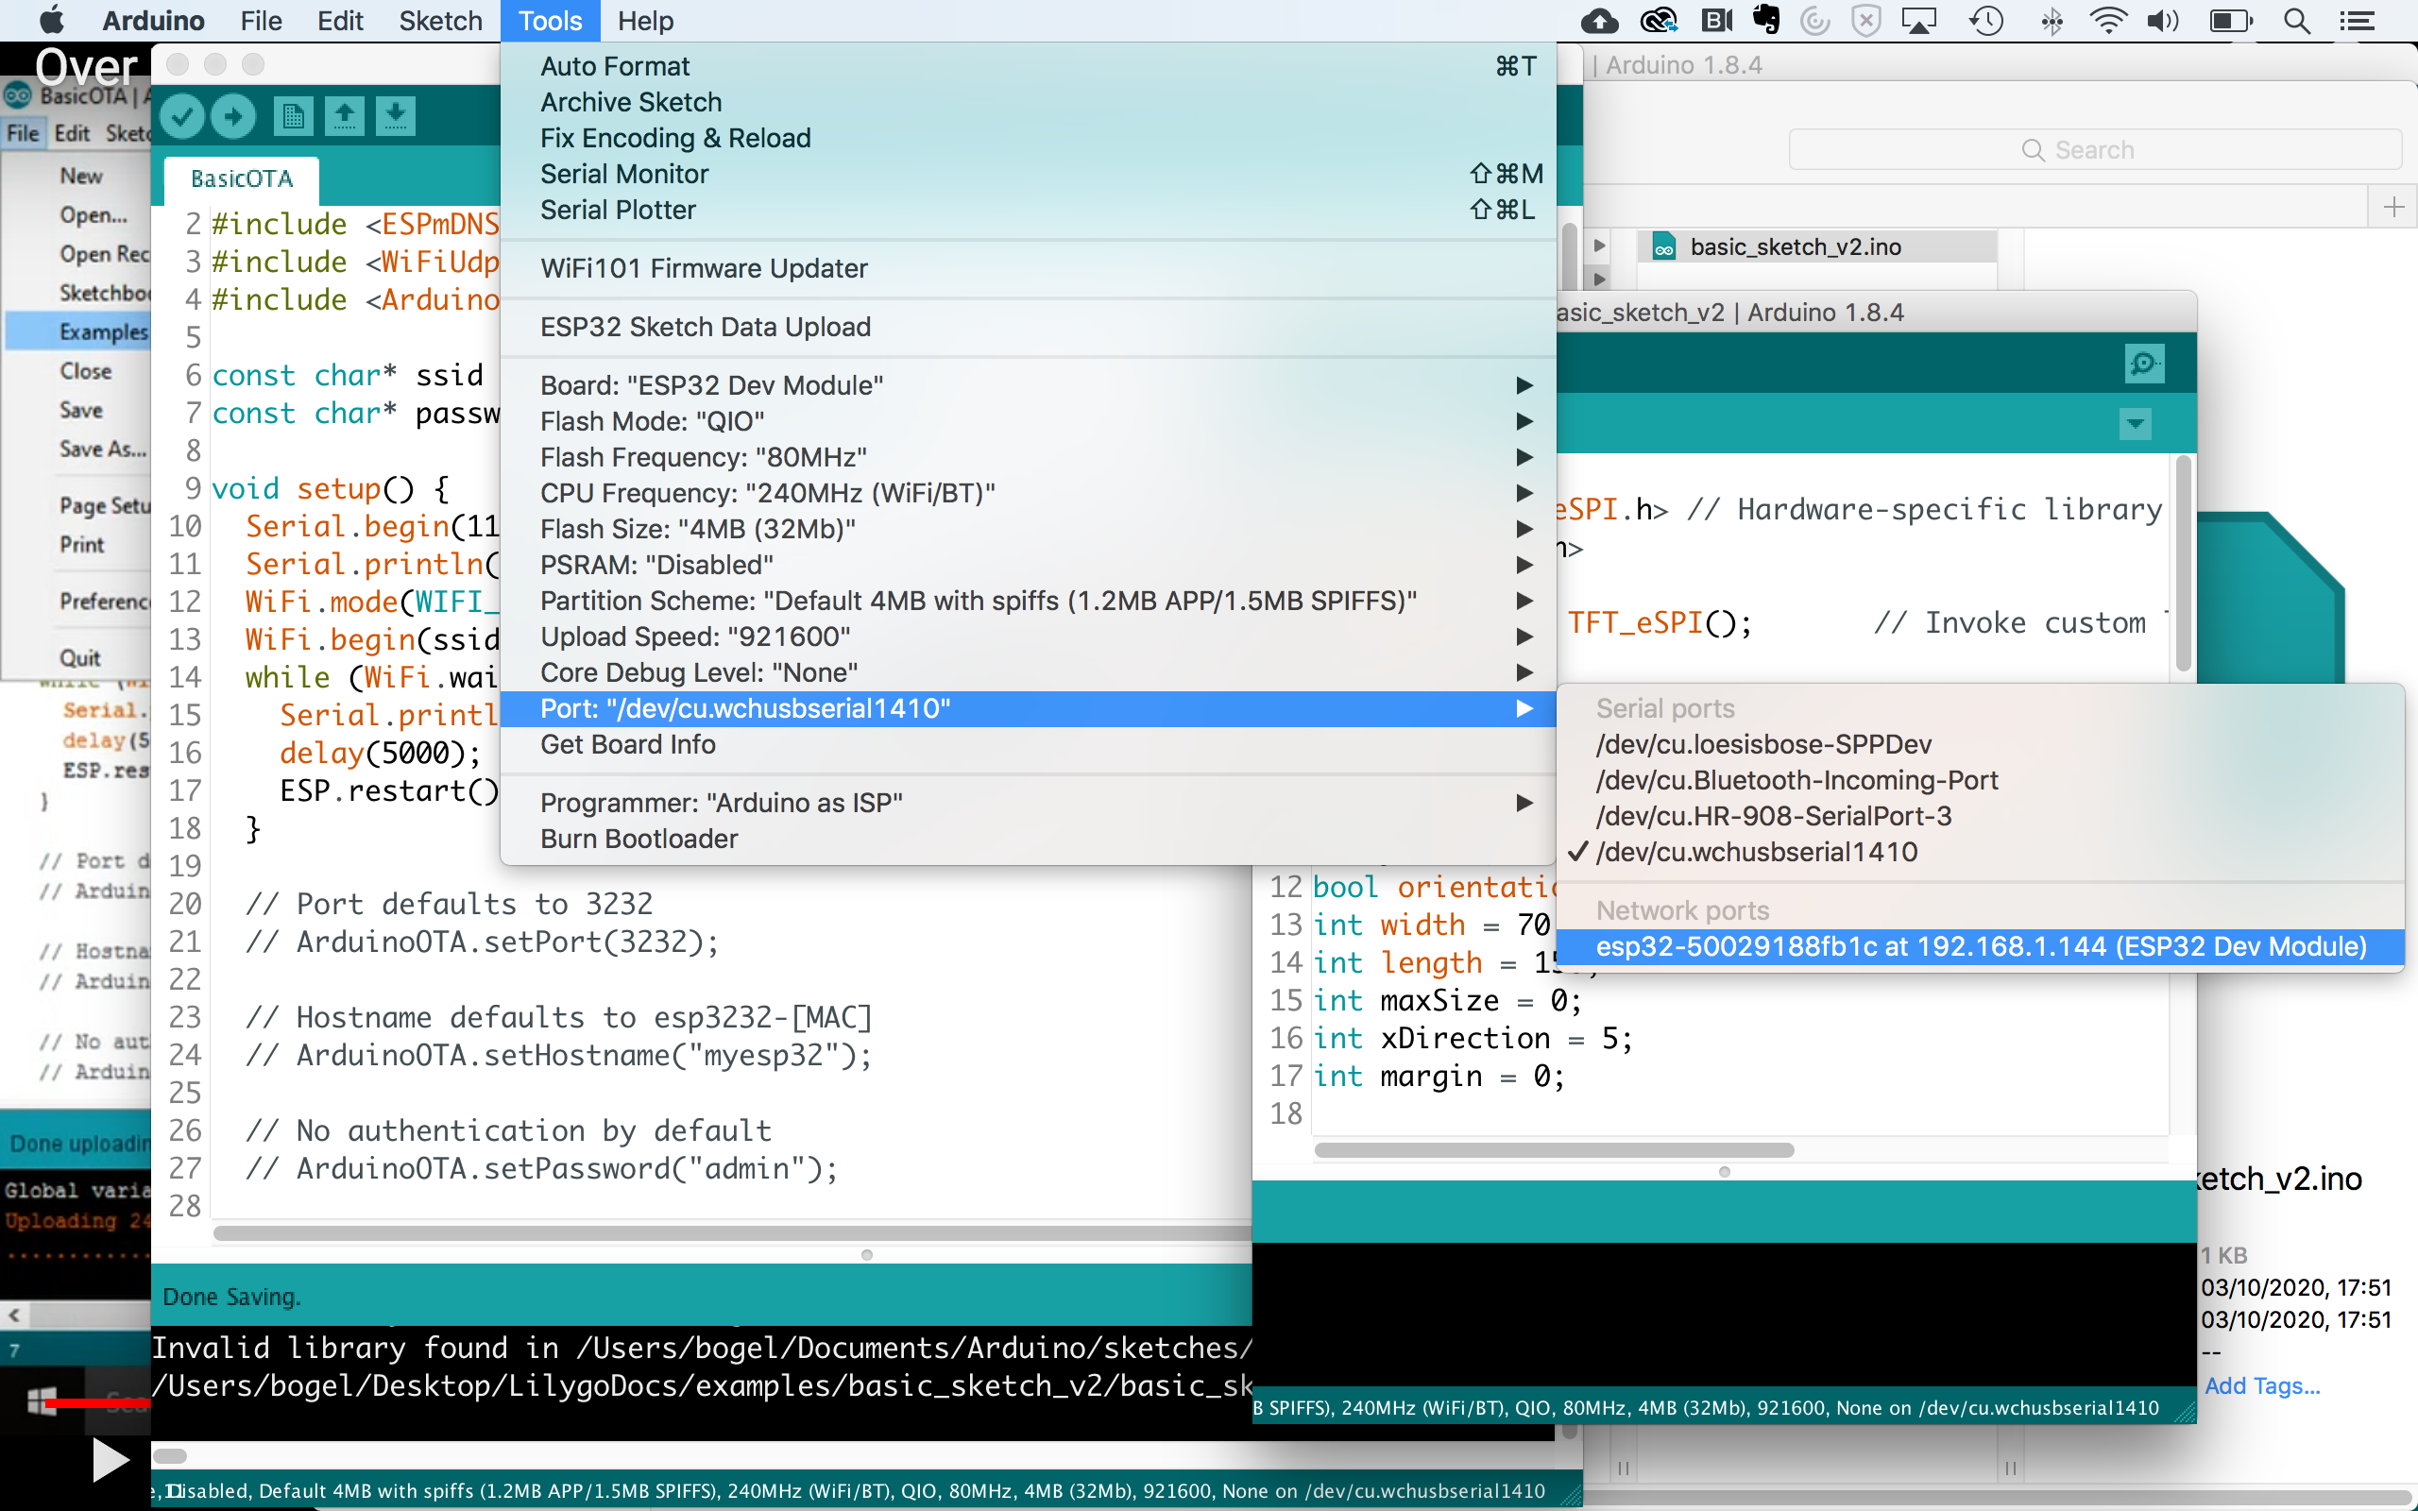Click the Finder Search field
The image size is (2418, 1511).
(x=2093, y=150)
